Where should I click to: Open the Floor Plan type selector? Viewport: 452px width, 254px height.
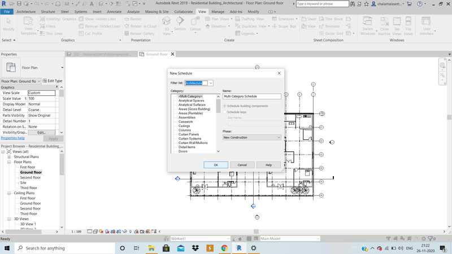(32, 68)
